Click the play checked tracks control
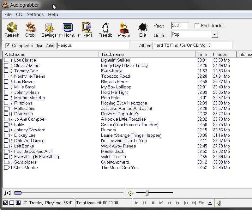 [161, 203]
